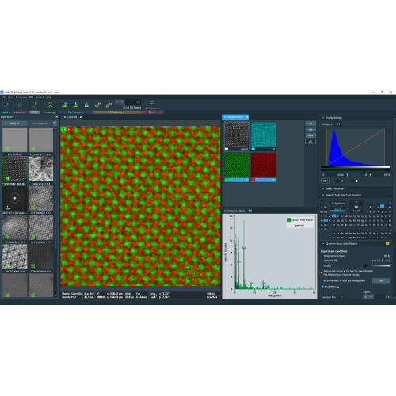Switch to the Annotation ribbon tab
396x396 pixels.
click(x=20, y=112)
